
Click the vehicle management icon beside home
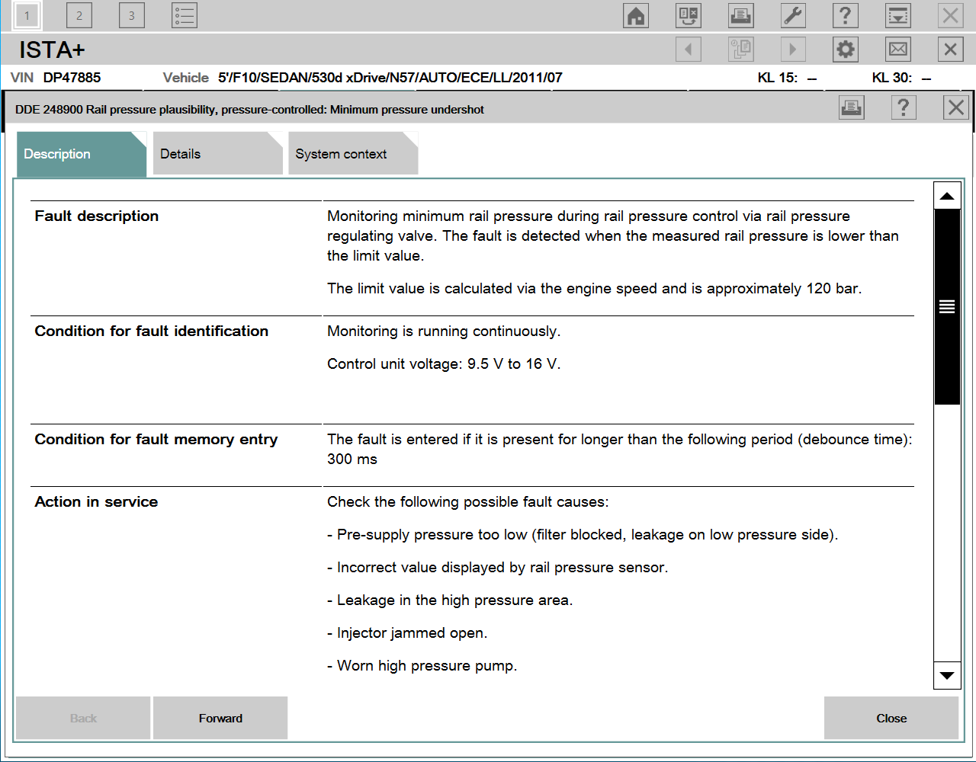pos(688,15)
